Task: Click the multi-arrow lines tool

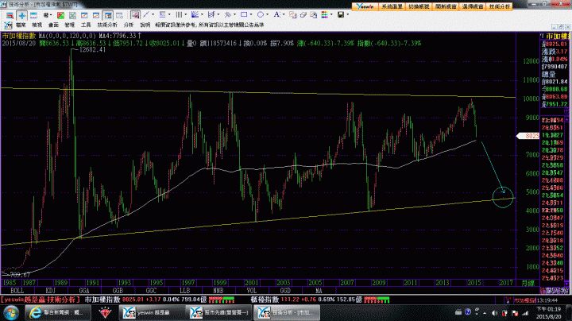Action: [228, 15]
